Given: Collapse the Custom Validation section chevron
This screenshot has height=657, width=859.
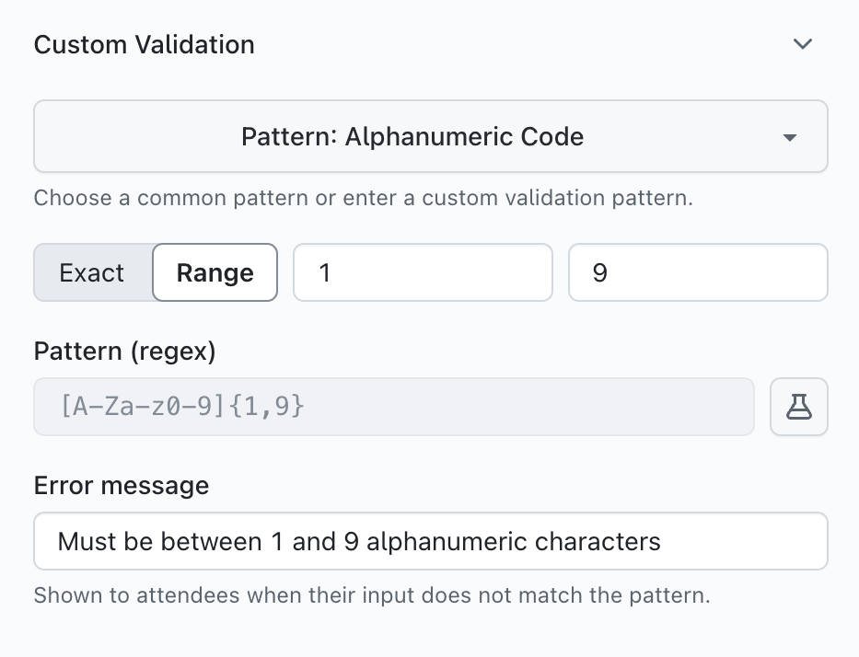Looking at the screenshot, I should [x=803, y=44].
